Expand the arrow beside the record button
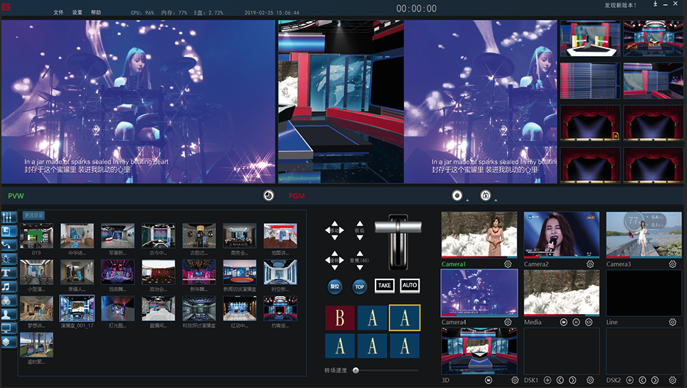 (467, 200)
